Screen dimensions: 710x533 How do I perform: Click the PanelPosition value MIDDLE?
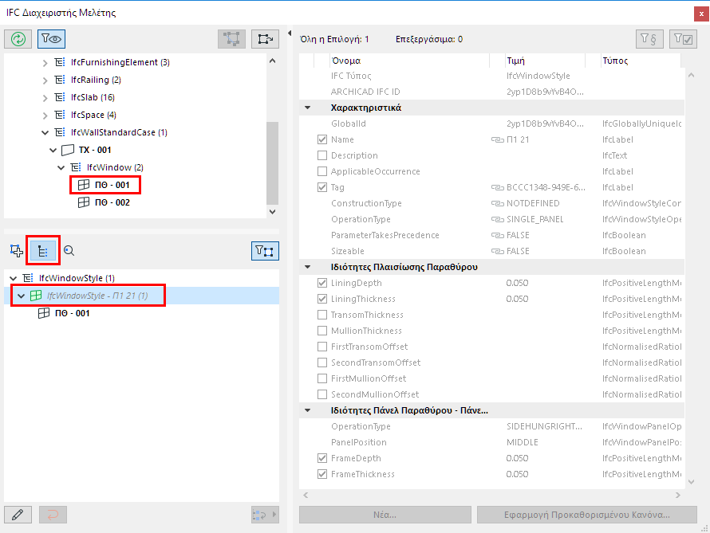(x=522, y=442)
